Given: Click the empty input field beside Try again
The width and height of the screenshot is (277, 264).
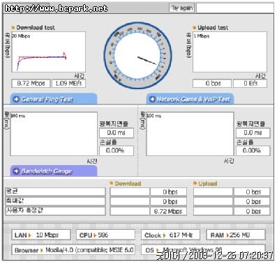Looking at the screenshot, I should point(235,8).
